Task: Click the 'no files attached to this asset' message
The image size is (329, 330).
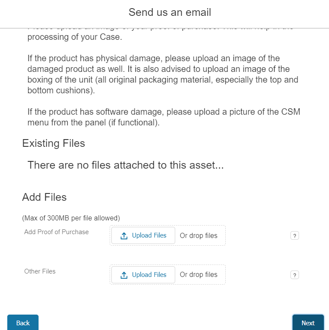Action: (x=125, y=165)
